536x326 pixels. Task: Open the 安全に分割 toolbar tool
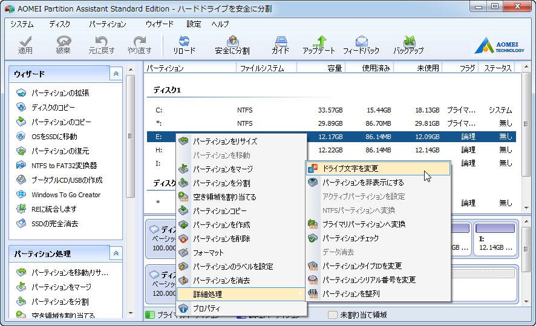(x=232, y=45)
